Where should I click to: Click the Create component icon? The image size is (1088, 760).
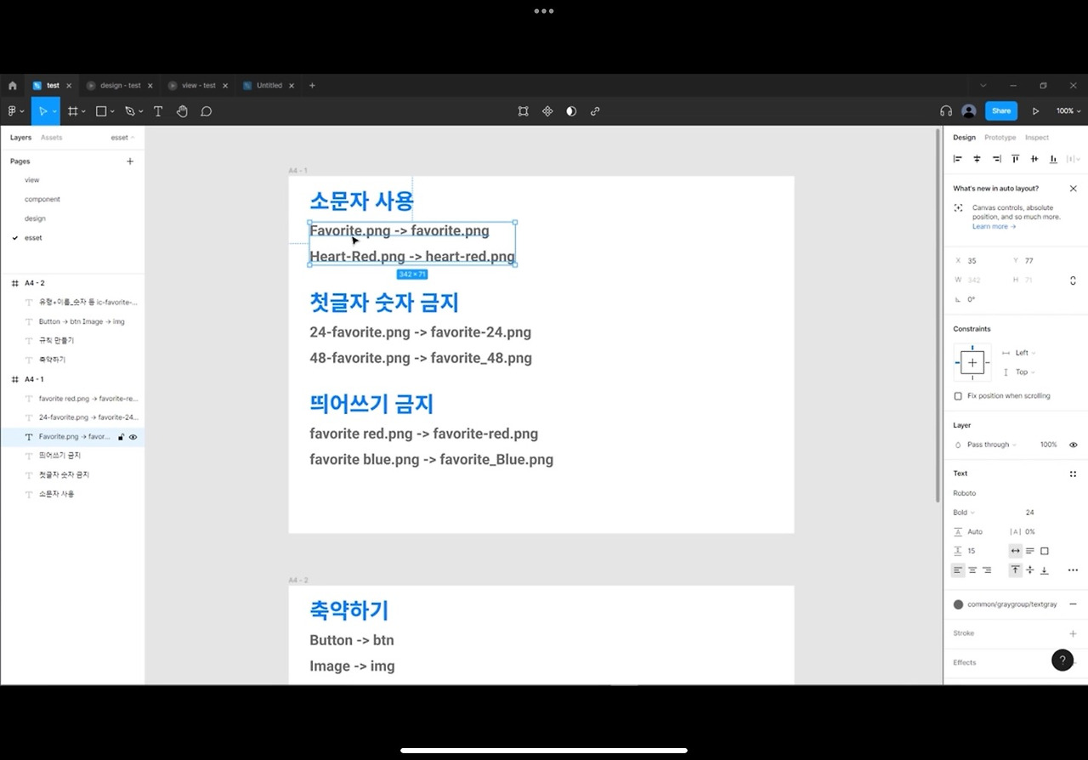point(547,111)
